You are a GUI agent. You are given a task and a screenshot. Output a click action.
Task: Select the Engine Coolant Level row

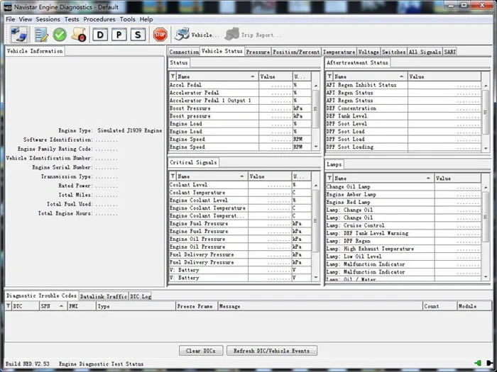[240, 201]
